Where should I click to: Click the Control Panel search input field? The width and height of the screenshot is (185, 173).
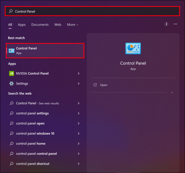pos(92,11)
